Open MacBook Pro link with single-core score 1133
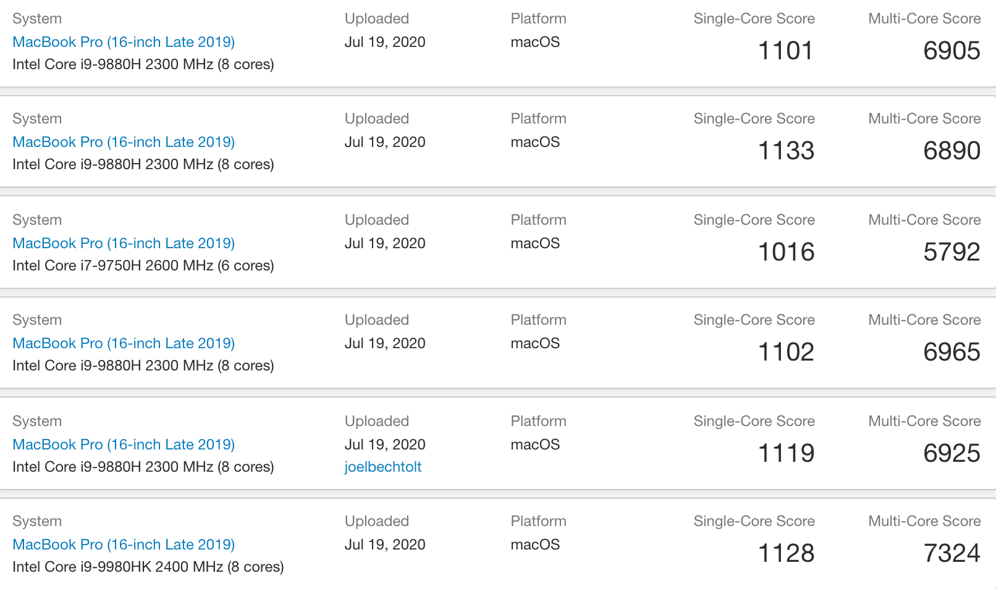Image resolution: width=996 pixels, height=589 pixels. coord(124,142)
